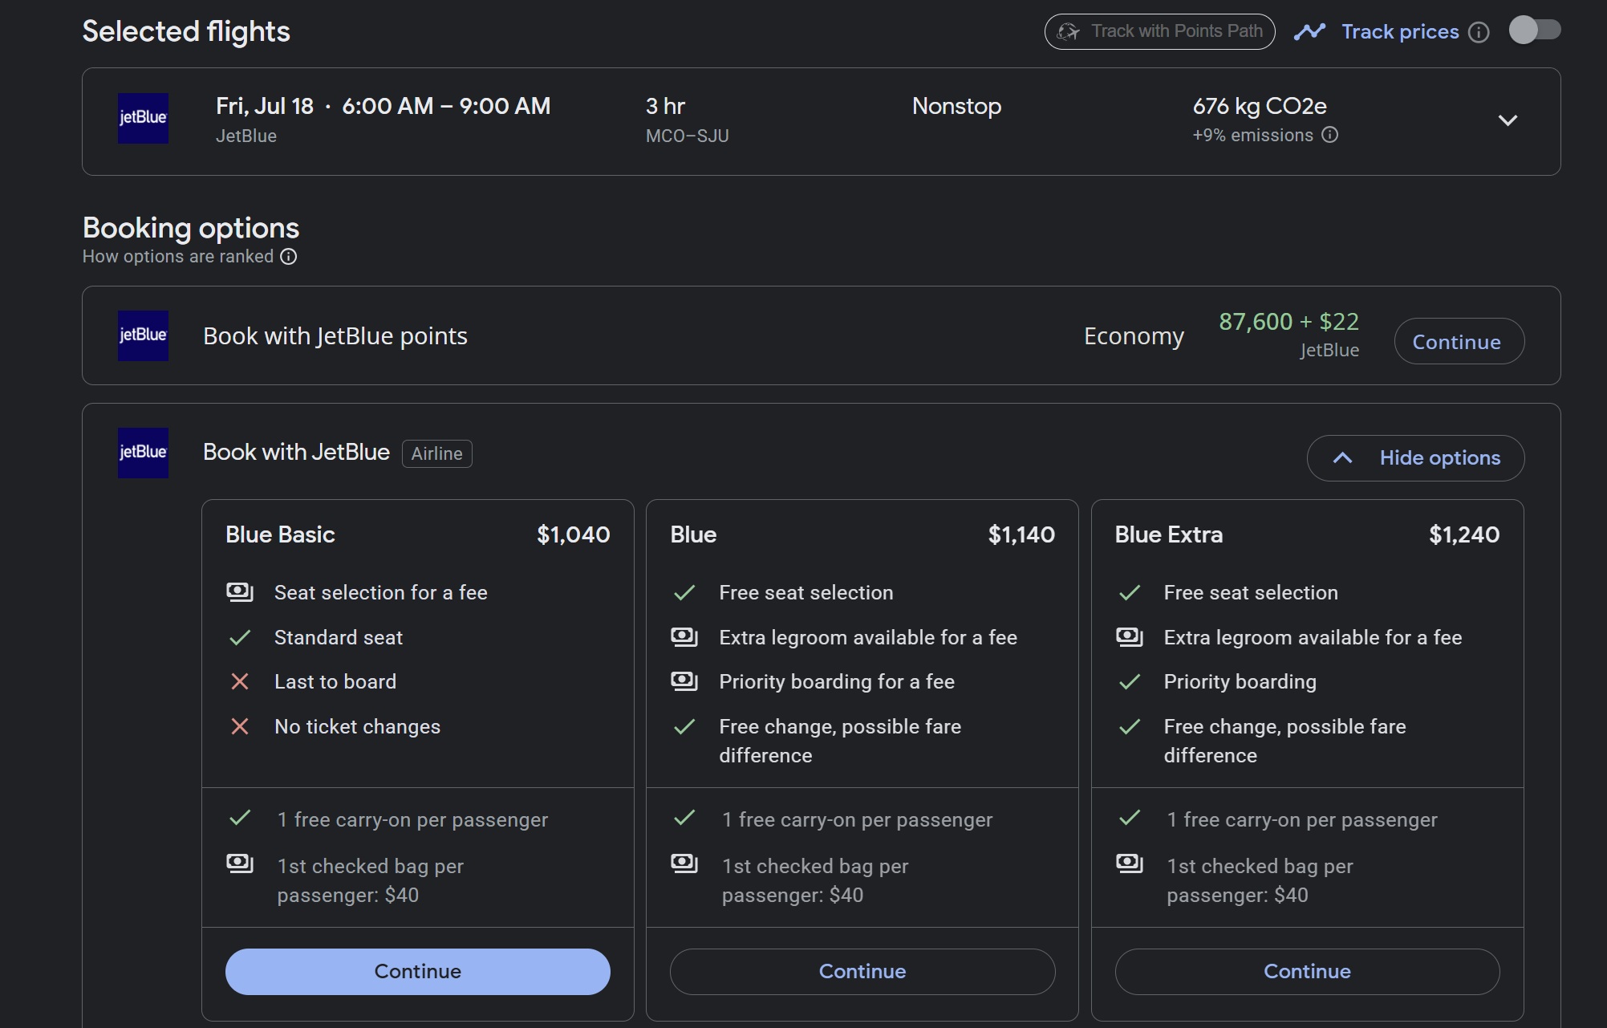Click Blue Extra free carry-on checkmark
Viewport: 1607px width, 1028px height.
1130,819
